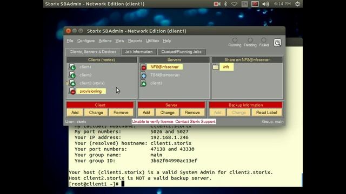Screen dimensions: 346x194
Task: Select client1 in Clients list
Action: (x=85, y=67)
